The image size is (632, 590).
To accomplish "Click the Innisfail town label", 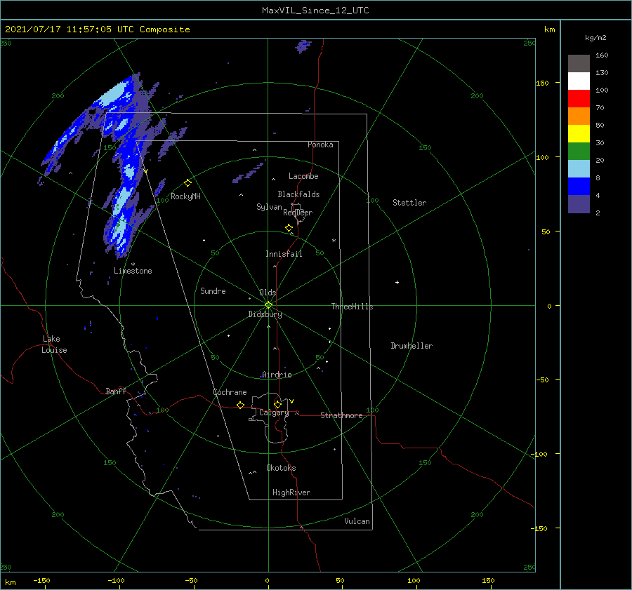I will coord(284,254).
